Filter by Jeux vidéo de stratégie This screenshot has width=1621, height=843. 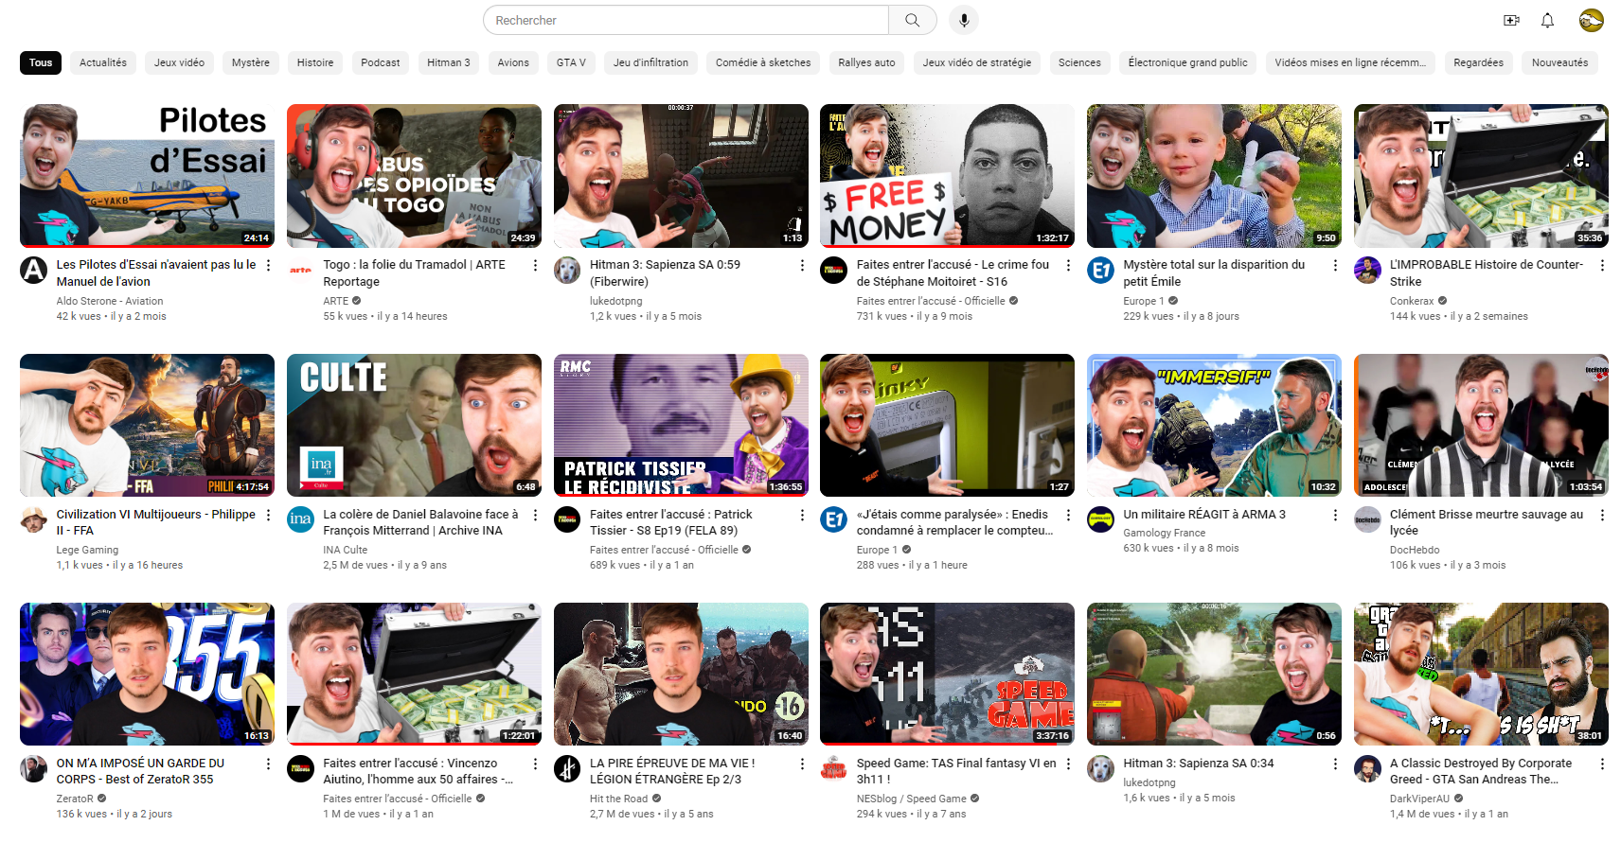pos(976,62)
